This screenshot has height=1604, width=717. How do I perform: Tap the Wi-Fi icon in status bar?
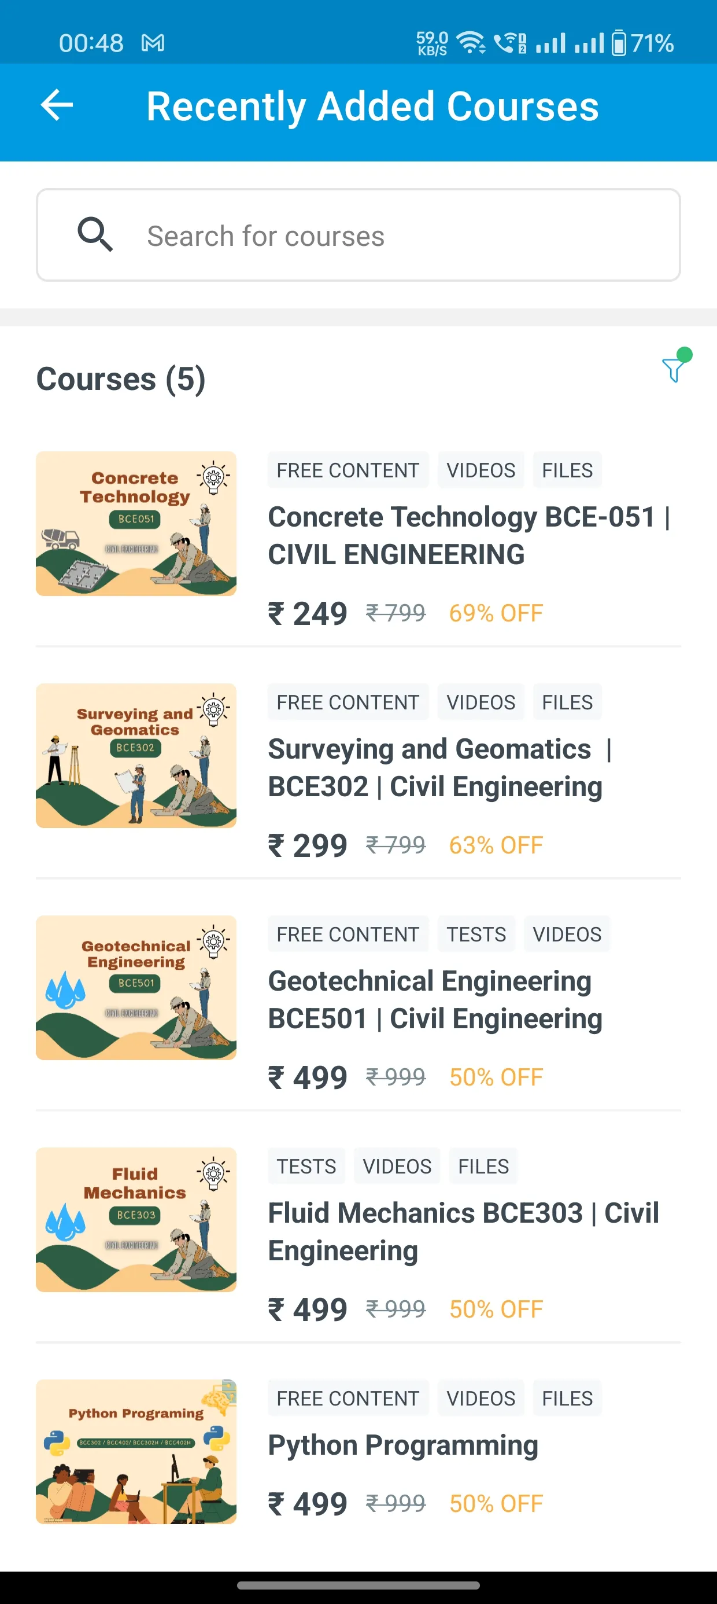pyautogui.click(x=471, y=43)
